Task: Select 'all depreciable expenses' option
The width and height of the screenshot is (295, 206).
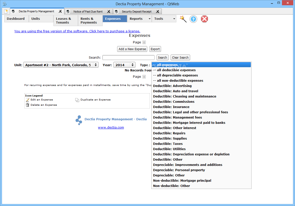Action: coord(201,75)
